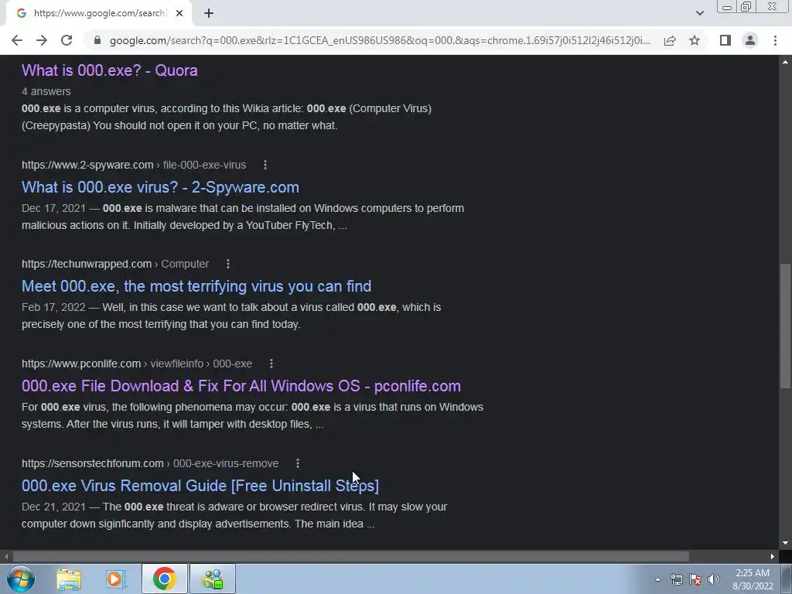Click the horizontal scroll left arrow
The image size is (792, 594).
6,556
